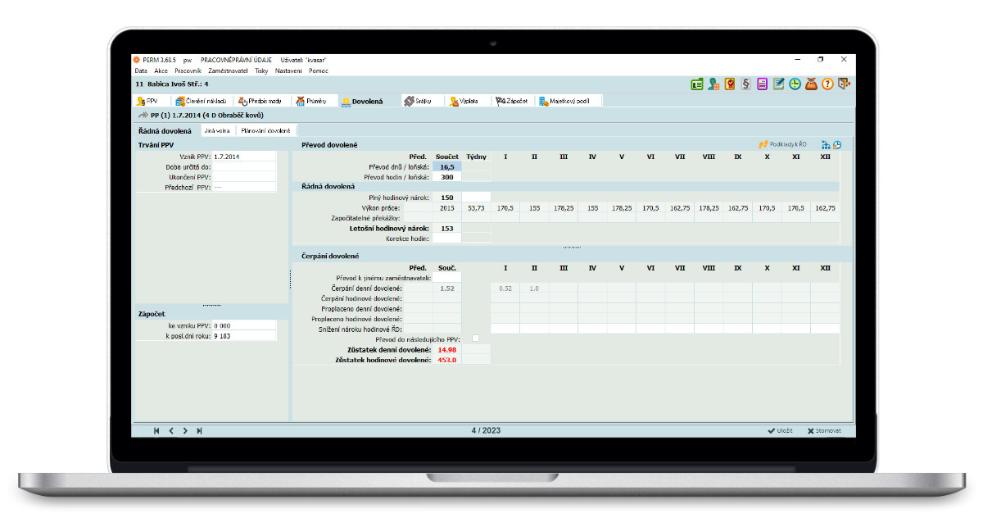Image resolution: width=983 pixels, height=527 pixels.
Task: Go to the next record arrow
Action: 185,430
